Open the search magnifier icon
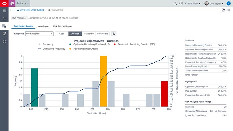 pos(175,3)
